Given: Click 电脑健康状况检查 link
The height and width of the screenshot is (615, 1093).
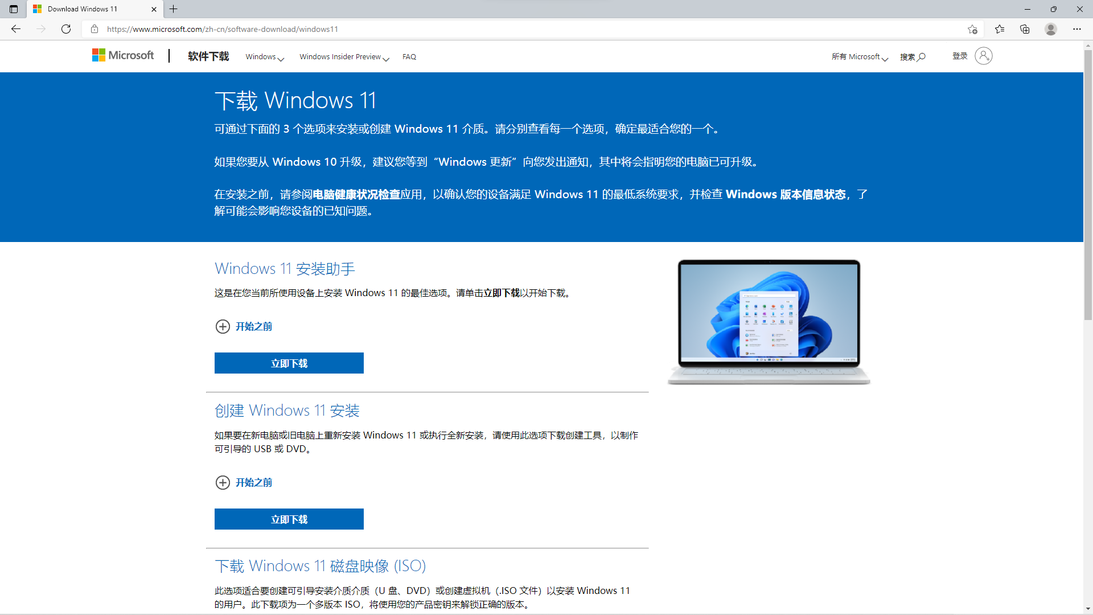Looking at the screenshot, I should coord(356,195).
